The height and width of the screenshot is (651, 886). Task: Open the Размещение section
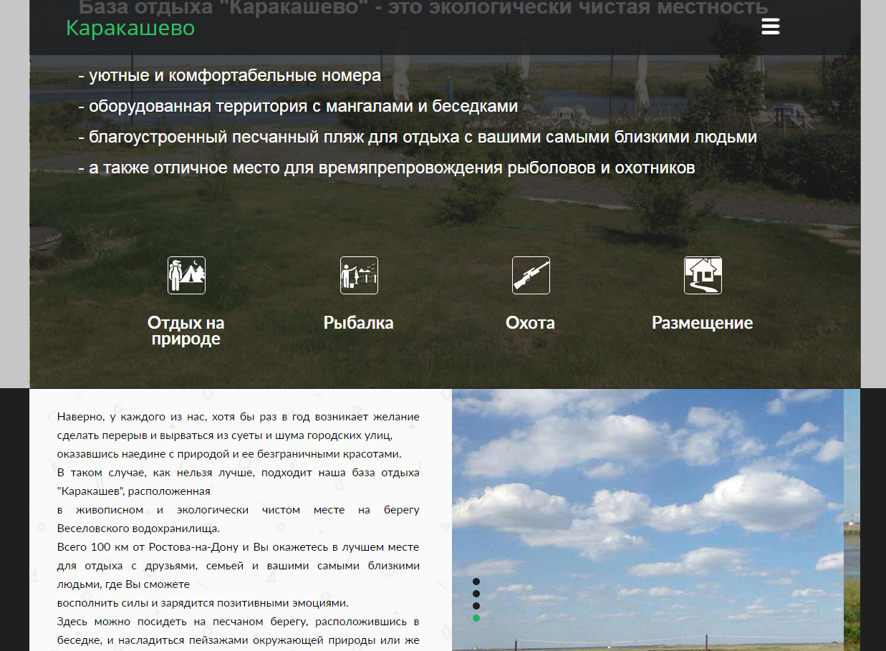pyautogui.click(x=703, y=322)
